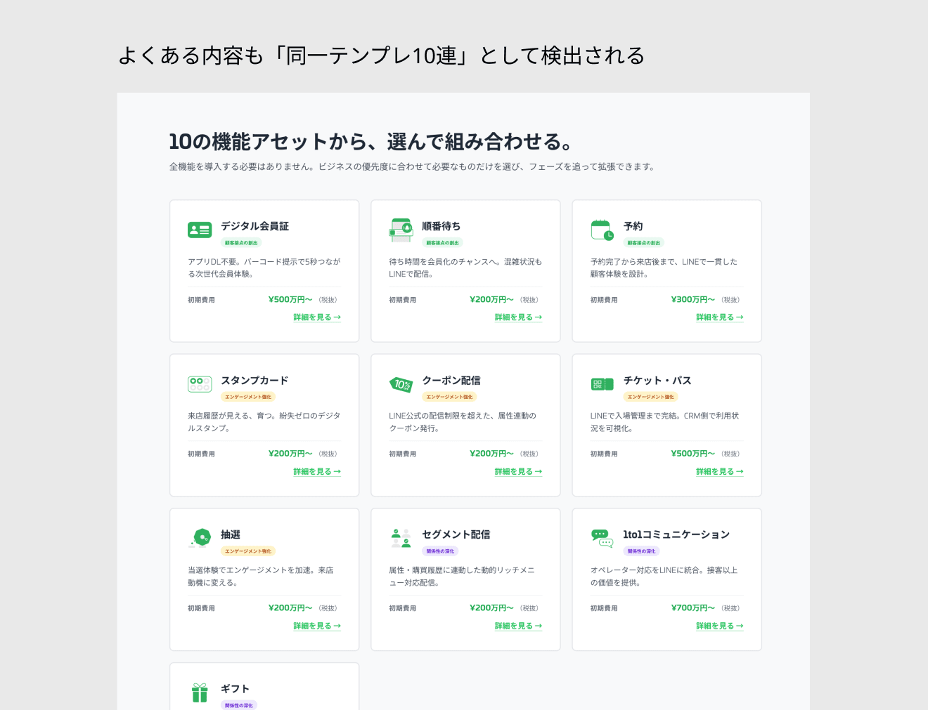Click ¥300万円〜 price in 予約 card

pyautogui.click(x=693, y=299)
